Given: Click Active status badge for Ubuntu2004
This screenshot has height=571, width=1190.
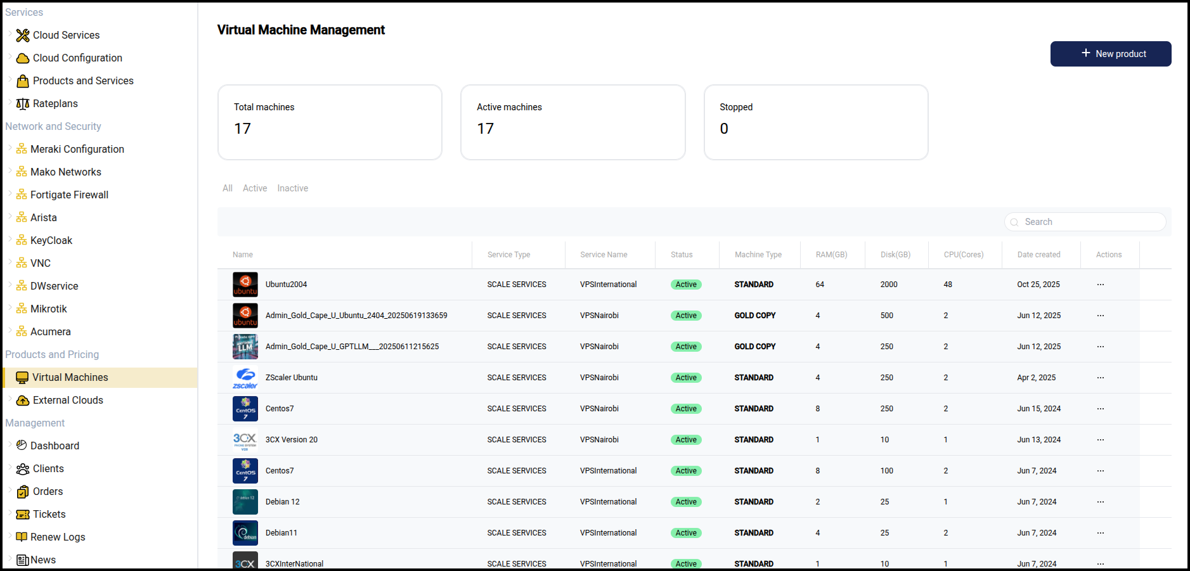Looking at the screenshot, I should click(686, 285).
